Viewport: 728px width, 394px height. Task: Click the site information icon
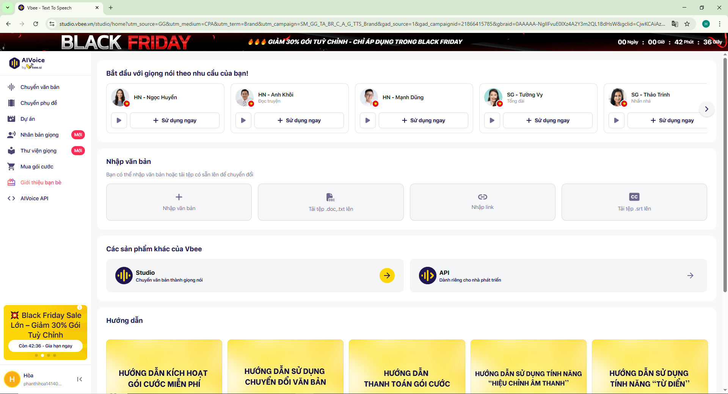click(52, 24)
